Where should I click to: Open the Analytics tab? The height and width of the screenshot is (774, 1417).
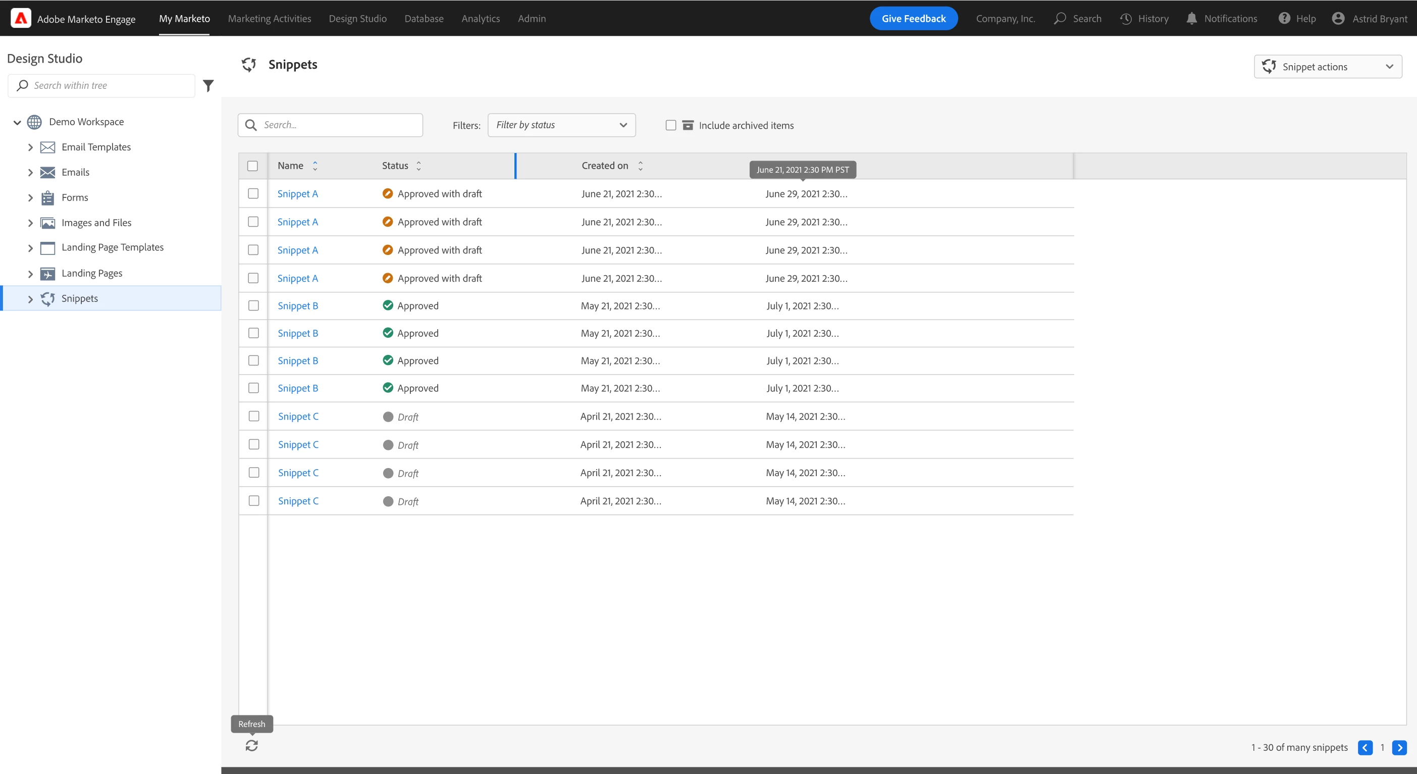point(480,19)
